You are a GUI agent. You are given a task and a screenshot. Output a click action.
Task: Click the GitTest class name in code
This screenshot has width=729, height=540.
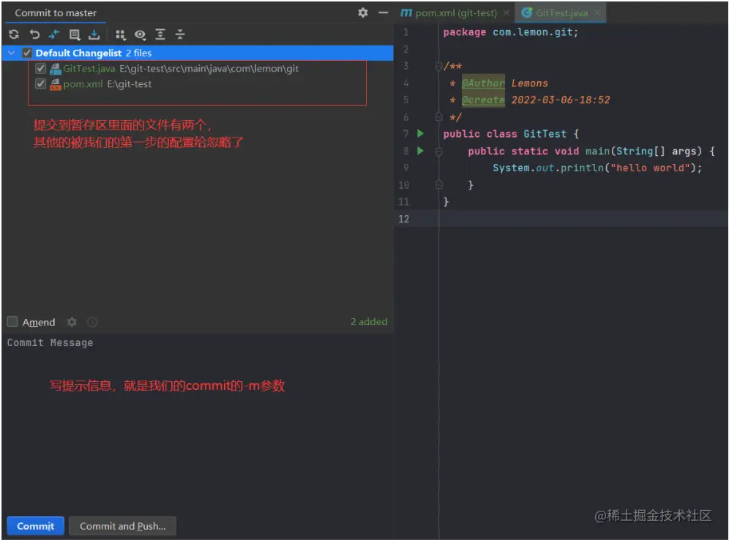click(x=545, y=134)
